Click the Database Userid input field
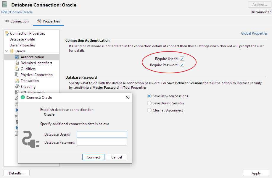Image resolution: width=272 pixels, height=178 pixels. coord(102,135)
